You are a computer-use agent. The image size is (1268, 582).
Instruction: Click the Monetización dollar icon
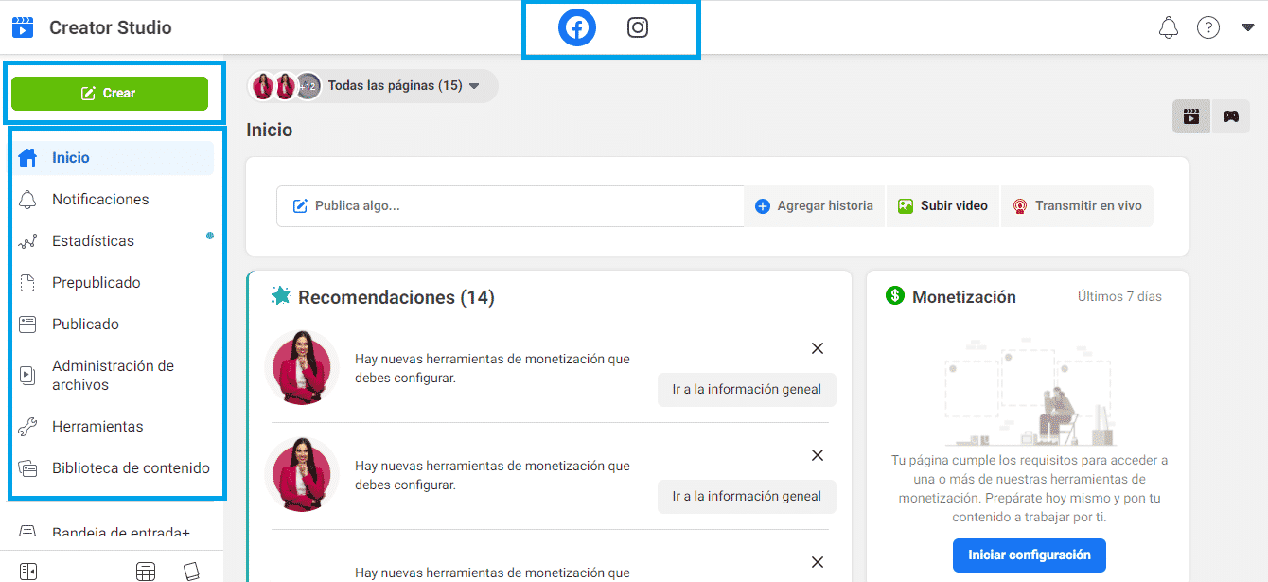pyautogui.click(x=895, y=295)
